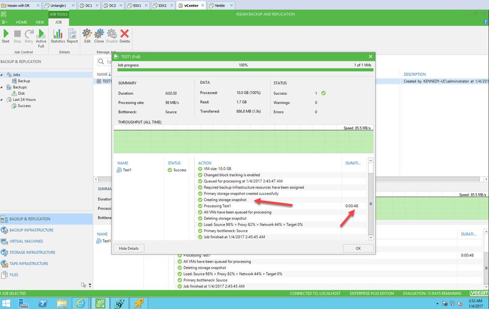This screenshot has width=489, height=309.
Task: Open Server Manager from taskbar
Action: coord(23,303)
